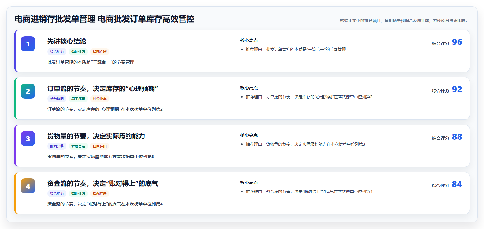Click the score value 84
Screen dimensions: 484x229
457,184
